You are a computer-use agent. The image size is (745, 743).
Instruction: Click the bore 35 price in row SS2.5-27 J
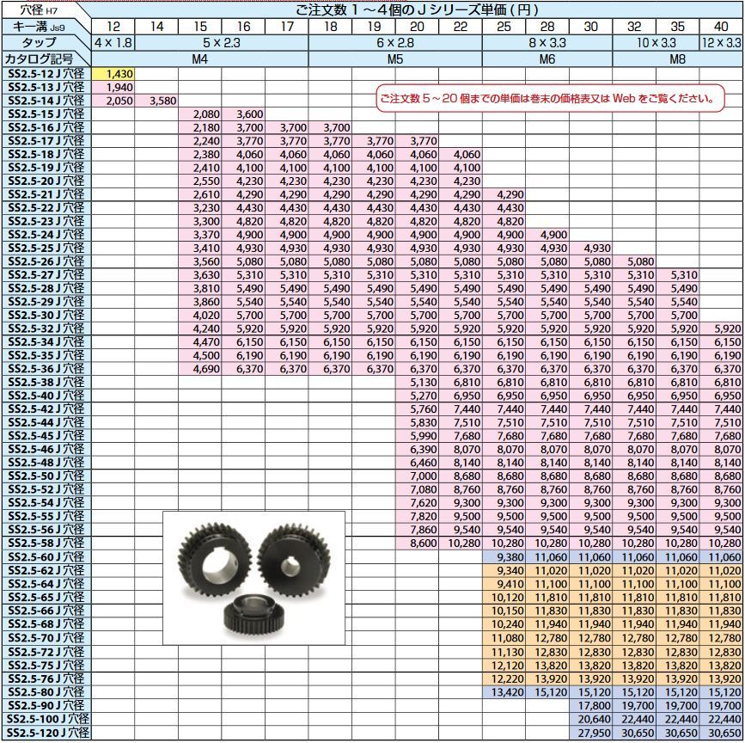tap(677, 275)
